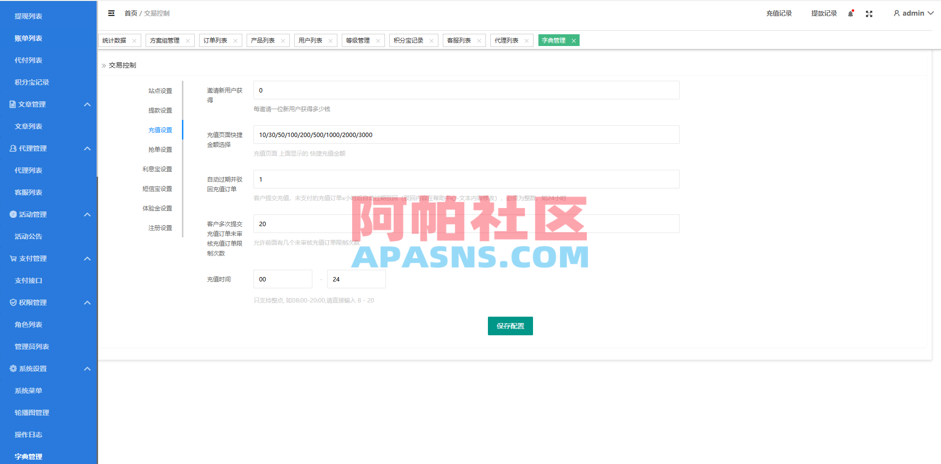Focus the 自动过期并驳回充值订单 input field

coord(466,179)
